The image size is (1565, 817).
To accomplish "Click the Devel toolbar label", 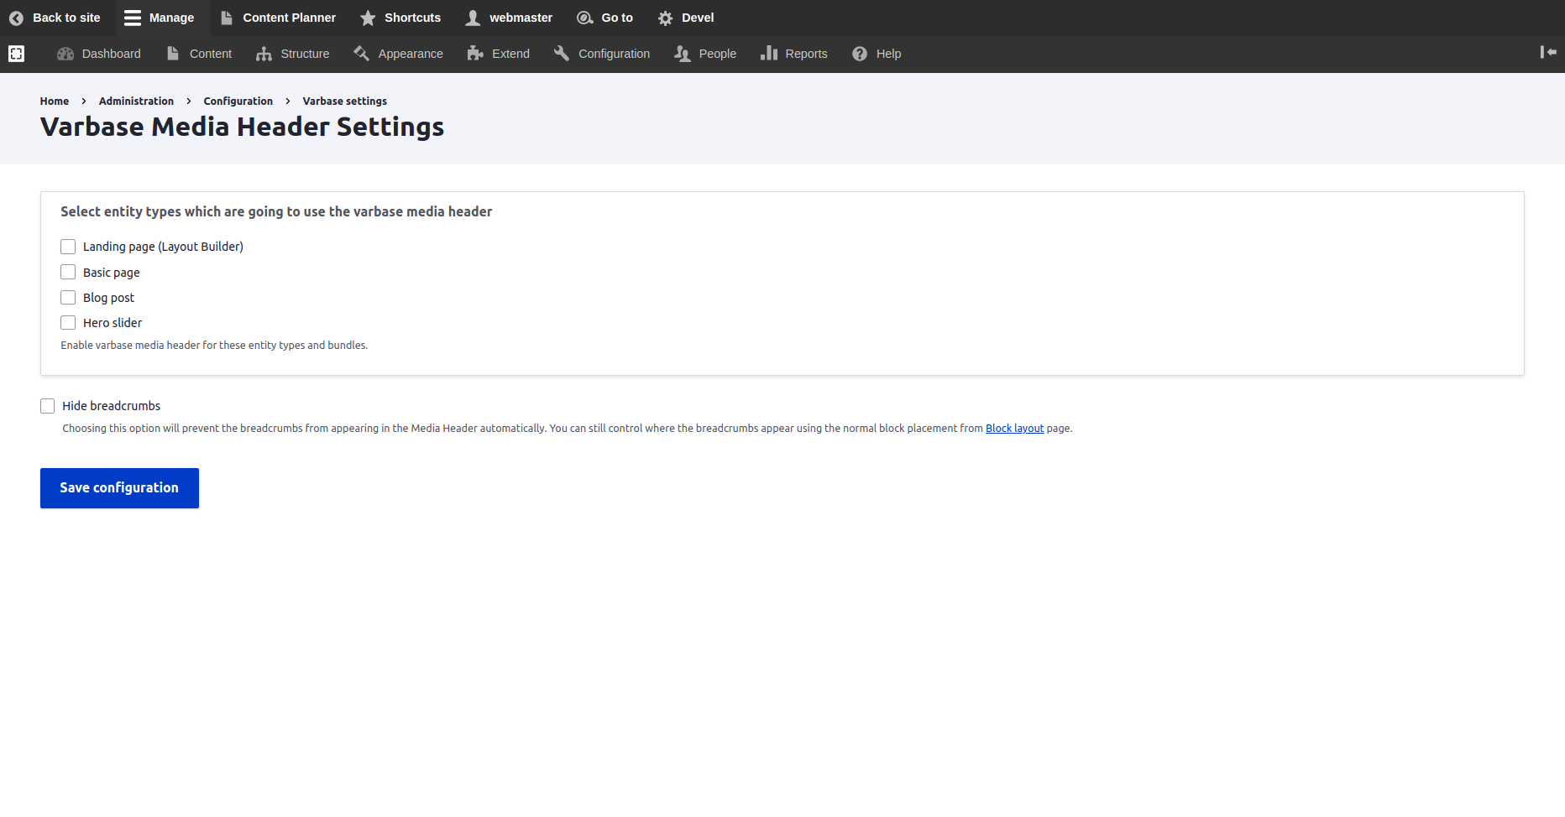I will [698, 18].
